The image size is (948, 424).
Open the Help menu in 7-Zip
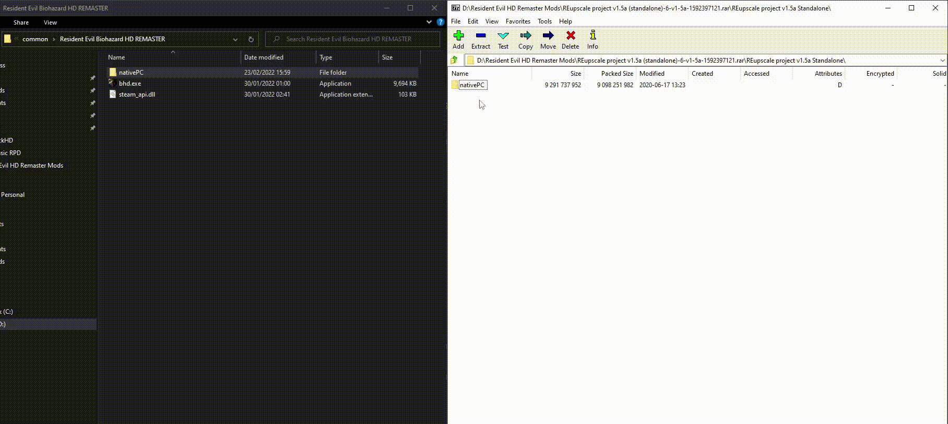[x=565, y=21]
